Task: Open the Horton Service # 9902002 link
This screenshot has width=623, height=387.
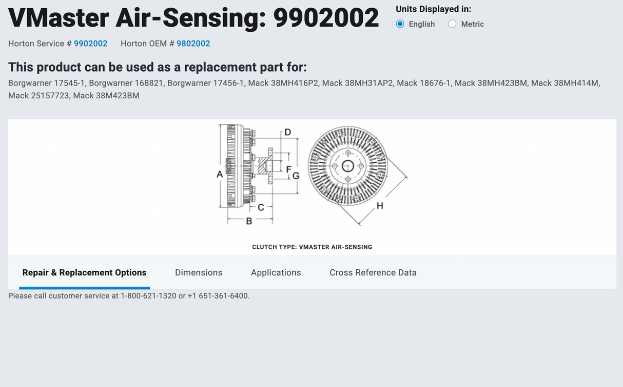Action: (x=91, y=44)
